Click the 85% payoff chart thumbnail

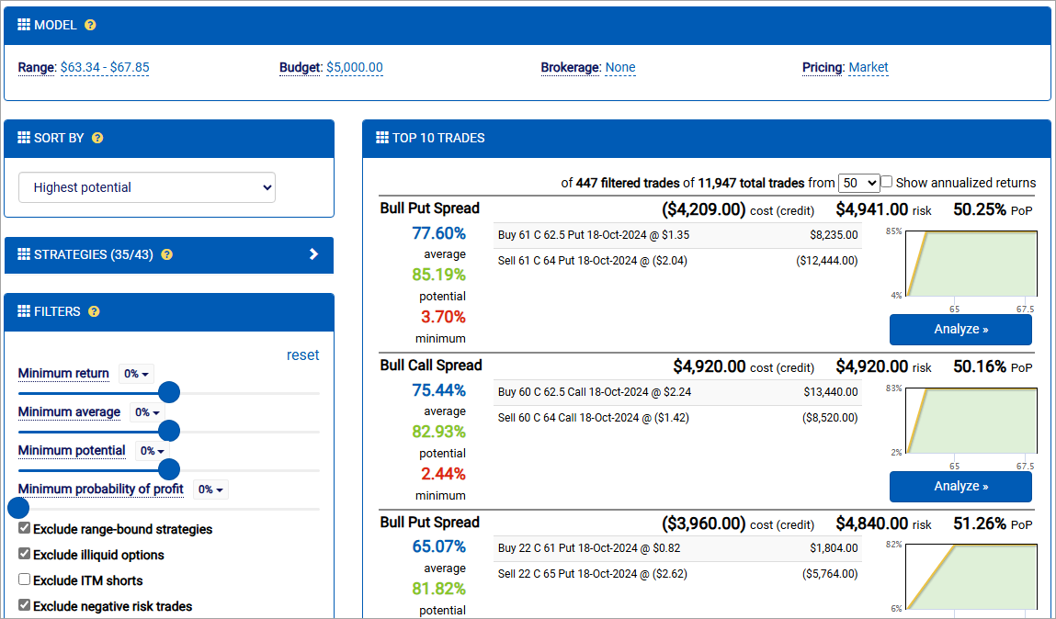coord(971,264)
